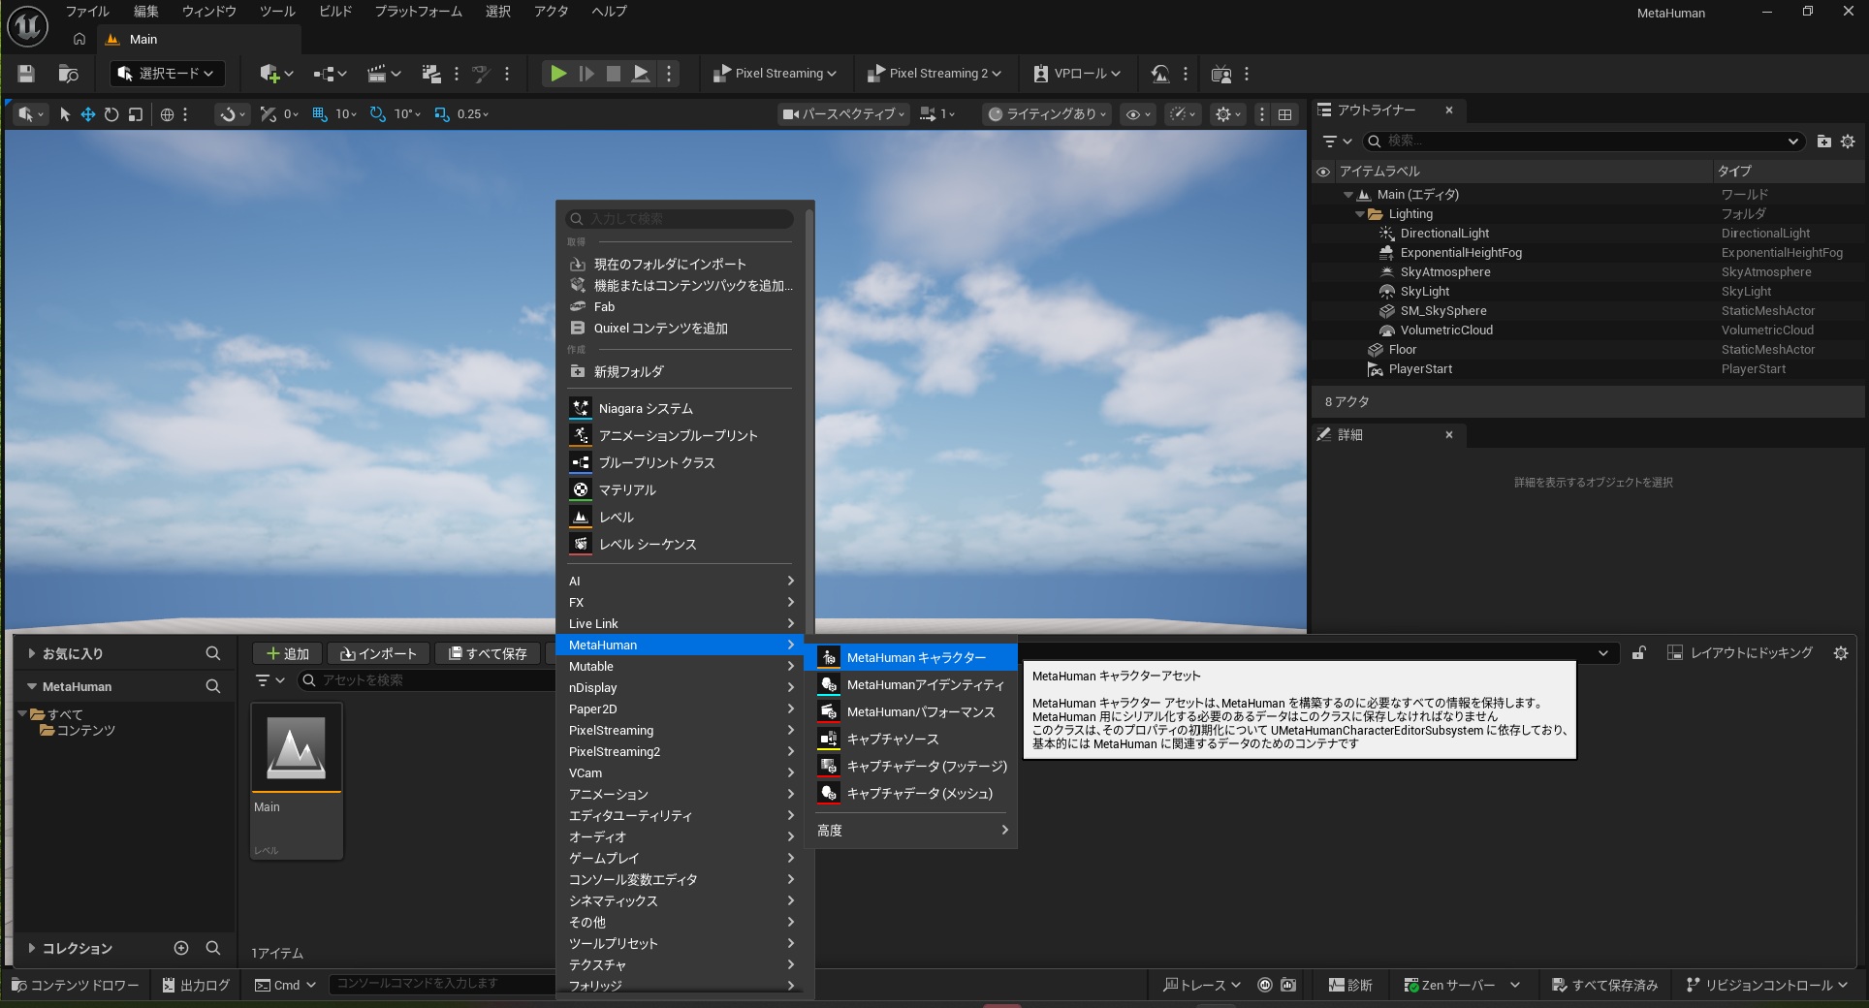Collapse the Lighting folder in outliner
Screen dimensions: 1869x1008
point(1360,214)
